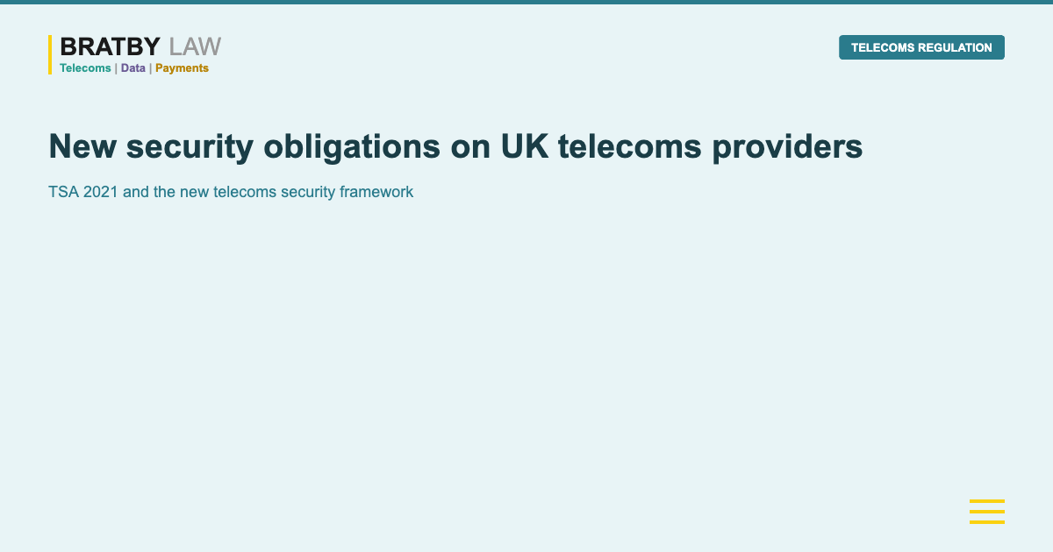Select the Payments practice area label
The height and width of the screenshot is (552, 1053).
click(x=182, y=67)
